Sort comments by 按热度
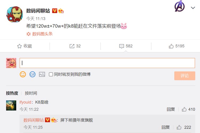Viewport: 200px width, 133px height. [x=12, y=93]
